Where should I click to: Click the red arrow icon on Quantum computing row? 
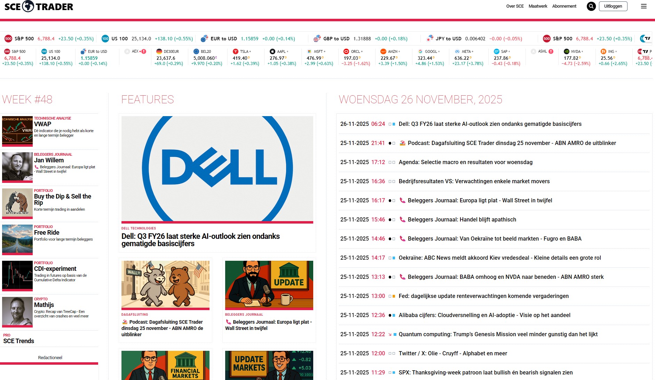(390, 334)
